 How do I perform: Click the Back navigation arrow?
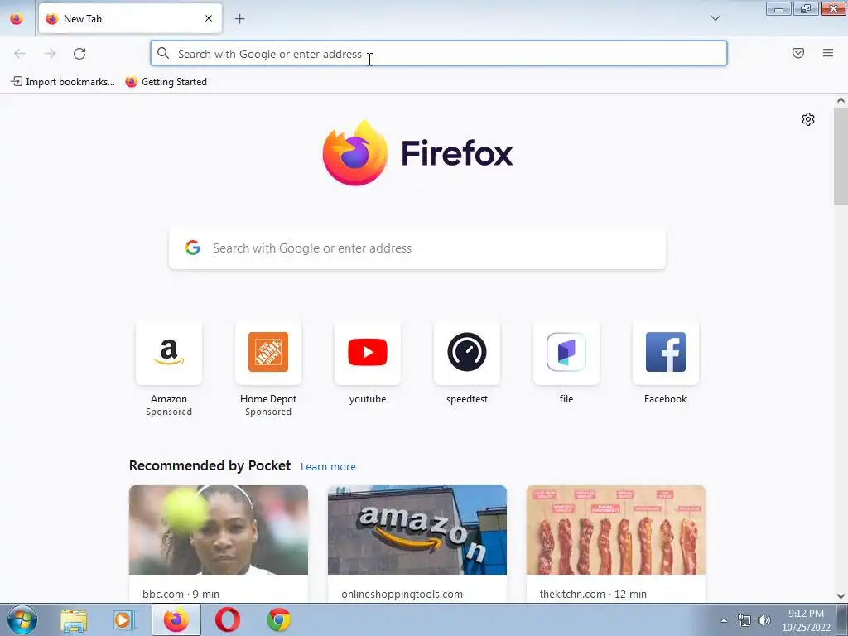pos(20,54)
